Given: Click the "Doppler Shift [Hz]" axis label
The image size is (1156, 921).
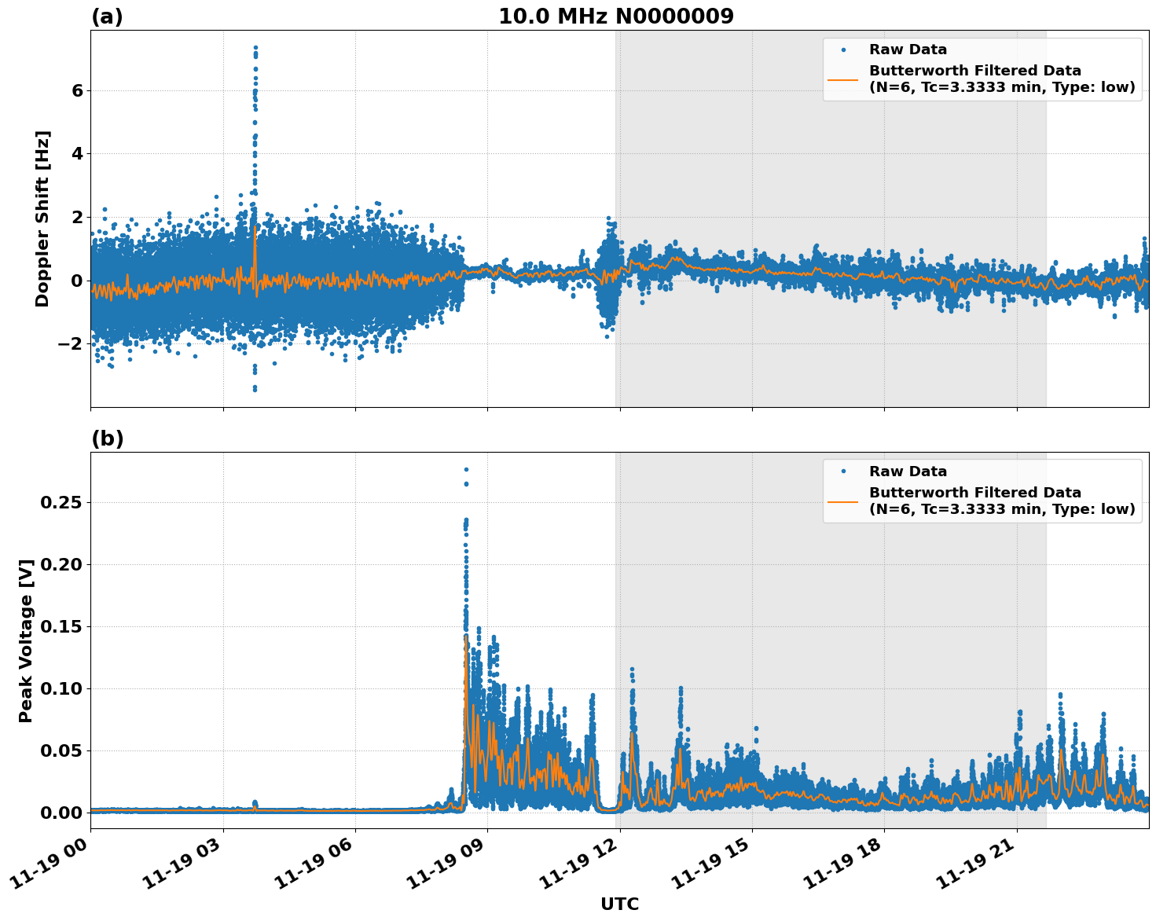Looking at the screenshot, I should click(x=42, y=218).
